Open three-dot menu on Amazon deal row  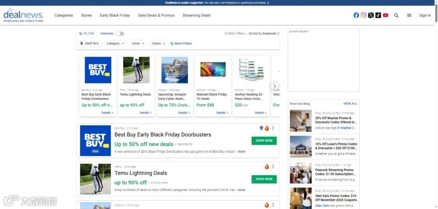pos(273,205)
